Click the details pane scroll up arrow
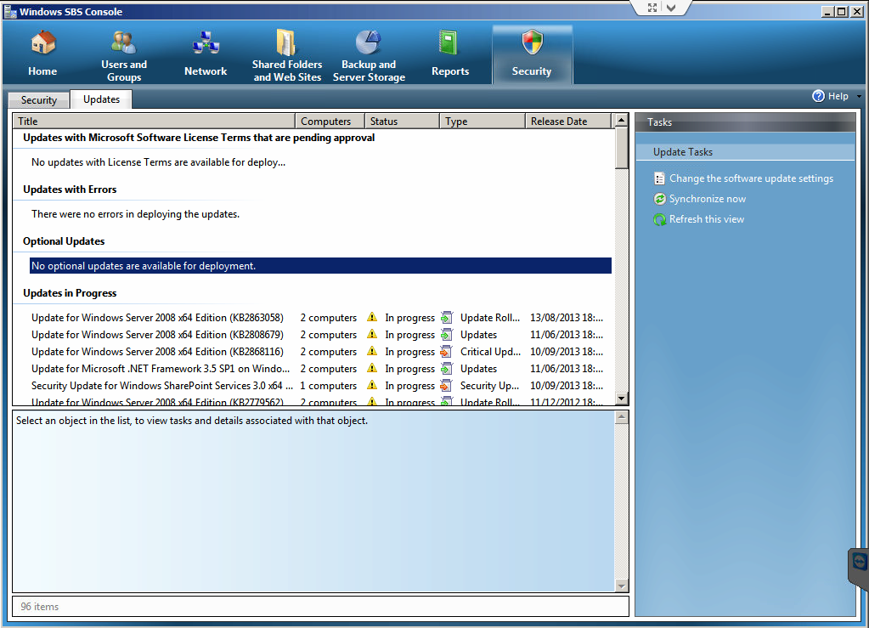This screenshot has width=869, height=628. pyautogui.click(x=621, y=417)
